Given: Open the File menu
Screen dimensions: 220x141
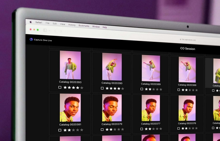Looking at the screenshot, I should 47,23.
